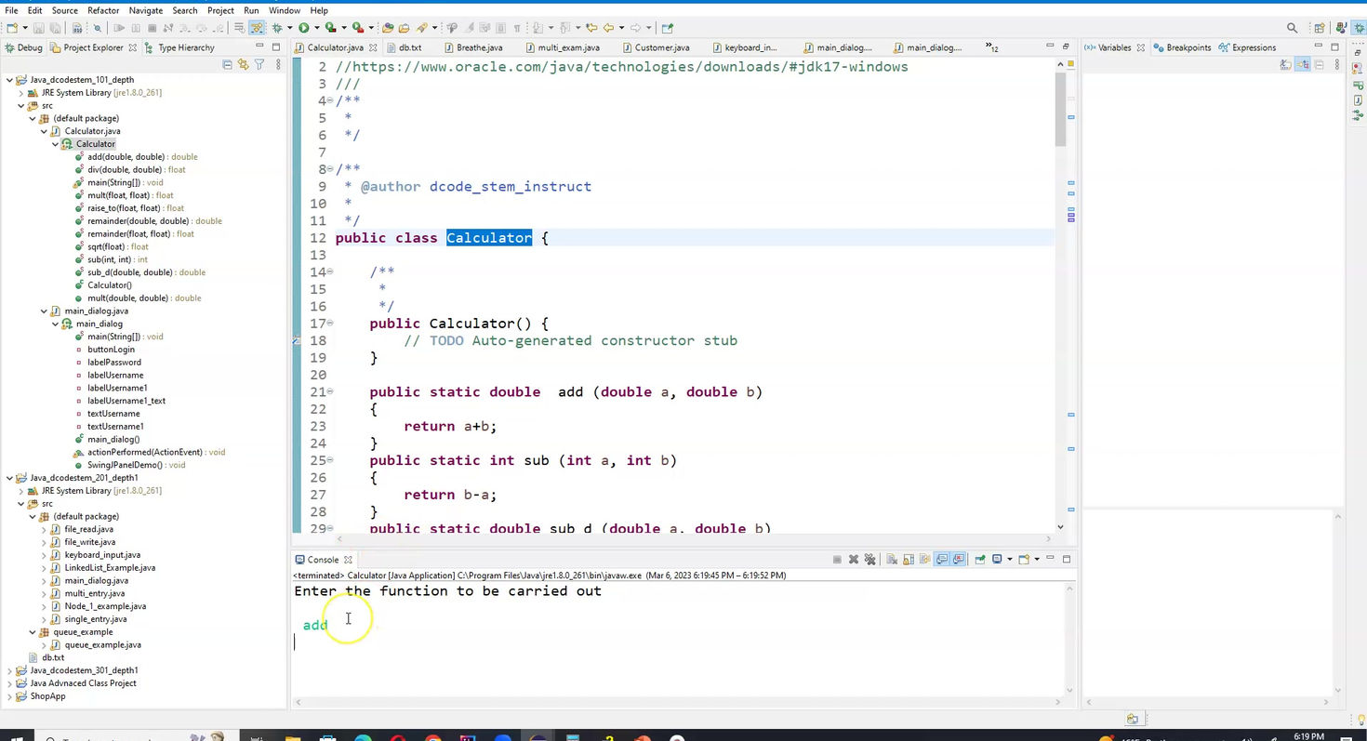Collapse the queue_example package node

(x=33, y=632)
